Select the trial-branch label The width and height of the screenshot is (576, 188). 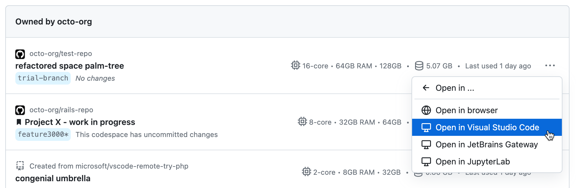pyautogui.click(x=43, y=78)
